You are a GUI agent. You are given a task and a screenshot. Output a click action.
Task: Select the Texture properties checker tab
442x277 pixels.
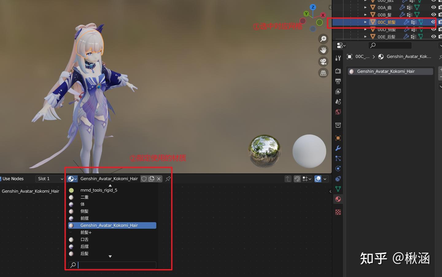(x=338, y=212)
